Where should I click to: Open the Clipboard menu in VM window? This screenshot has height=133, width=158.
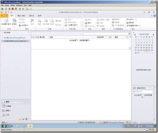pos(19,5)
